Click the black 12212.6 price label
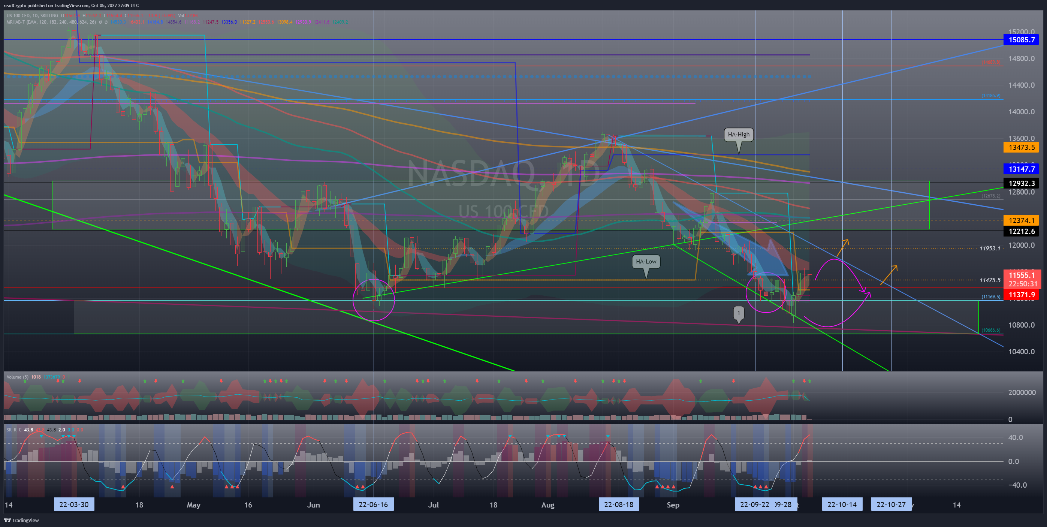The image size is (1047, 527). pos(1021,231)
